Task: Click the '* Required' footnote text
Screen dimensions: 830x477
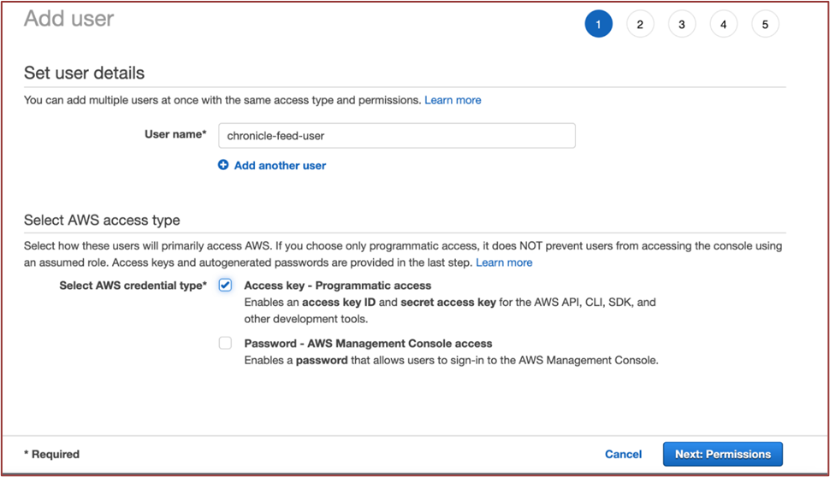Action: (52, 454)
